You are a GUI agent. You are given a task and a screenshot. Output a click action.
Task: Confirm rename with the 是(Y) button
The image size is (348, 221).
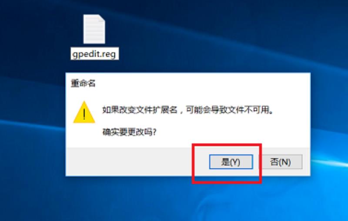[231, 162]
